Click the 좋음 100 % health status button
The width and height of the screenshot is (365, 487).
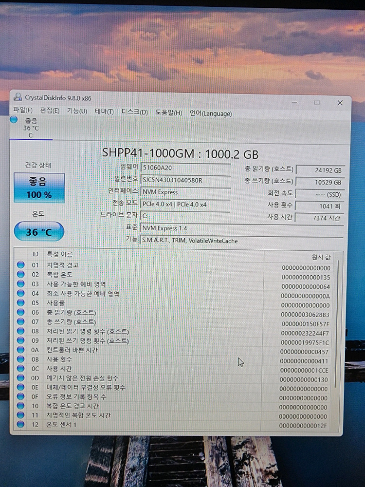point(39,188)
